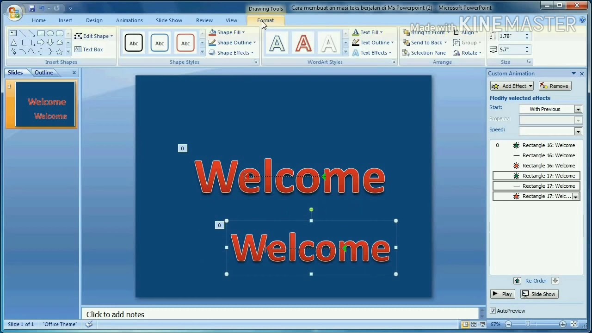
Task: Select the oval shape in gallery
Action: pyautogui.click(x=50, y=33)
